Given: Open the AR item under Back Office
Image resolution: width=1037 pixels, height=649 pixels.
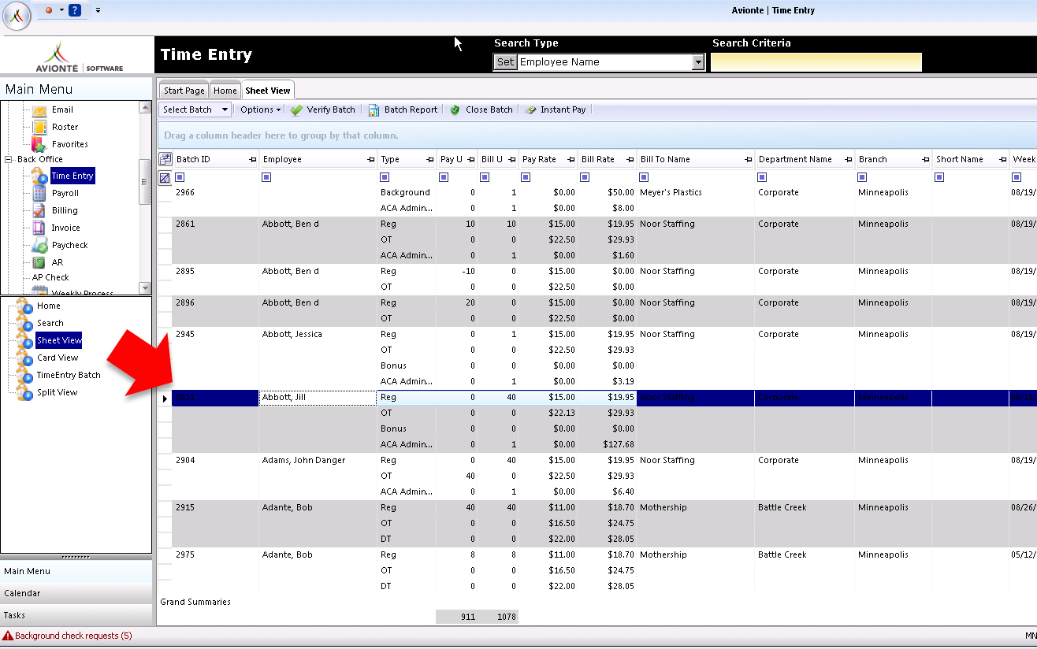Looking at the screenshot, I should click(58, 262).
